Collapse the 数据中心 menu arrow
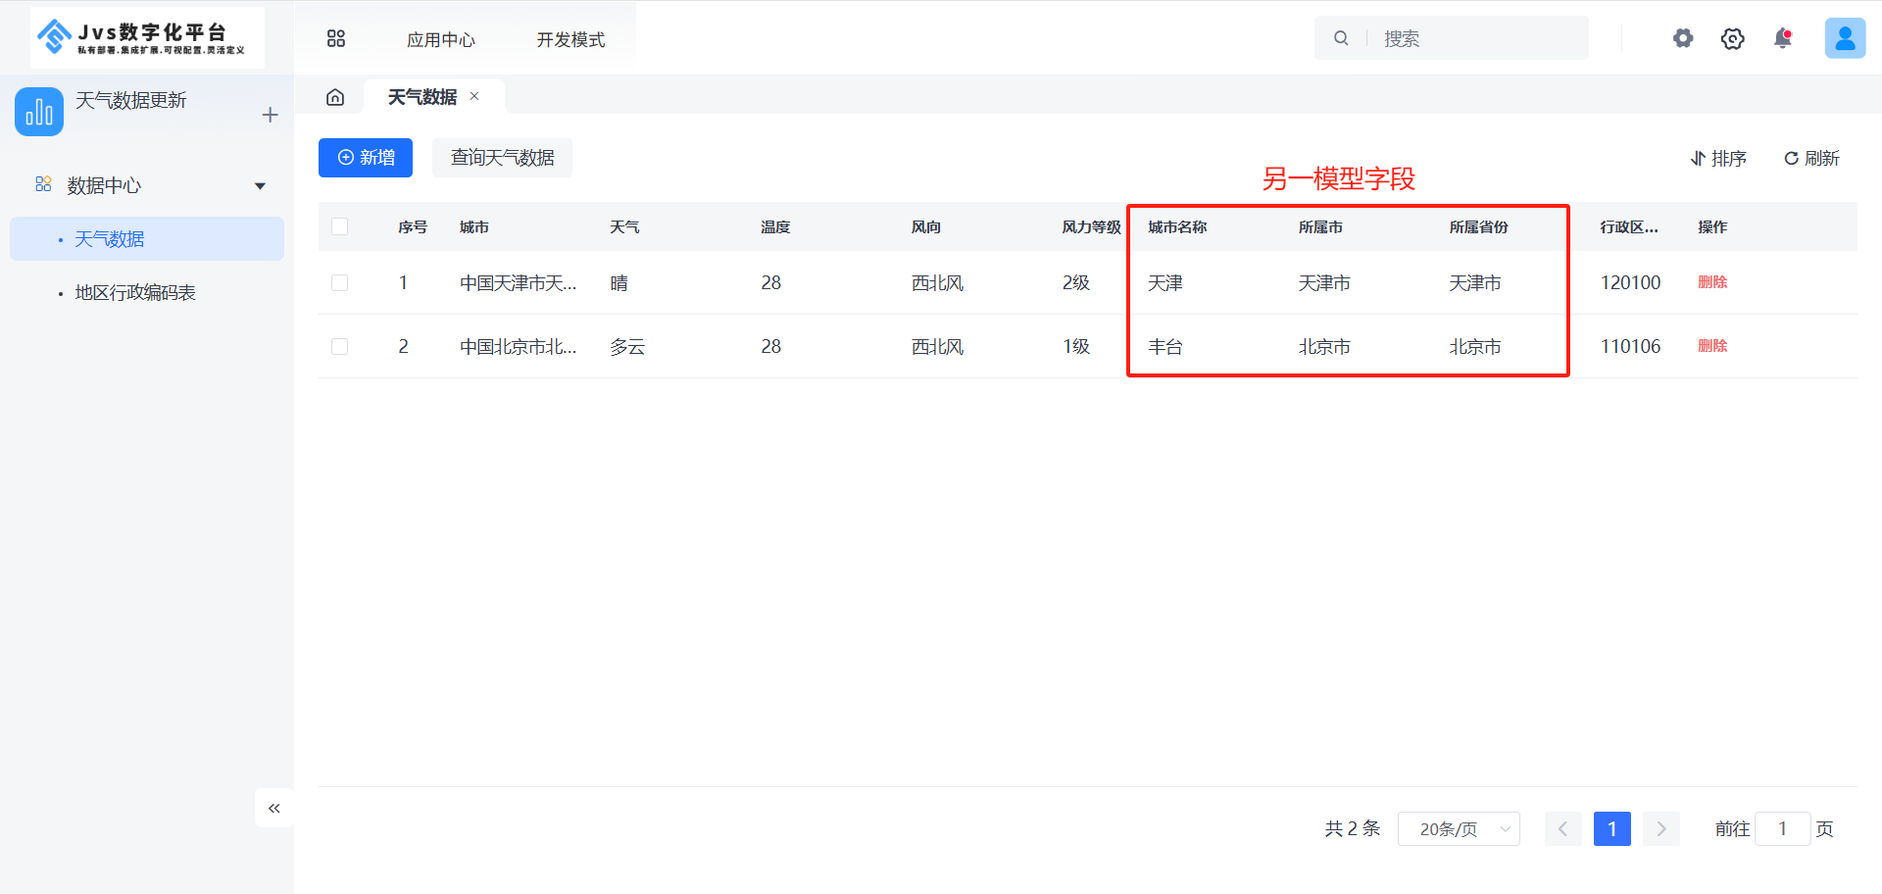The image size is (1882, 894). pos(260,185)
